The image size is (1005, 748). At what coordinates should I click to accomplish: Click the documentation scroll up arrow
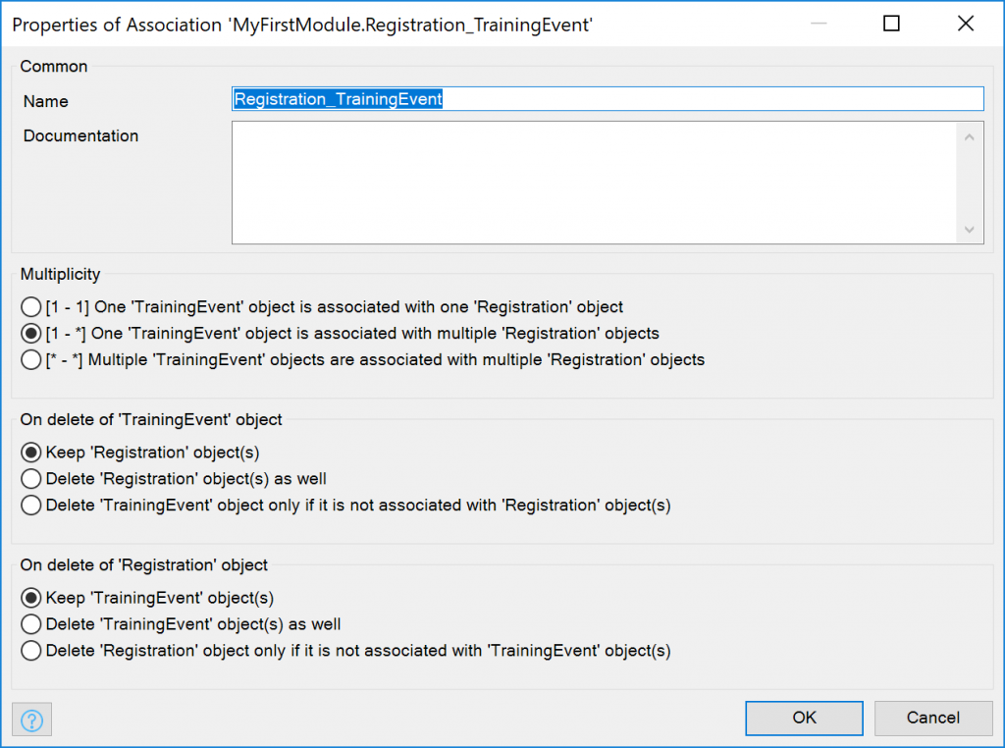click(x=969, y=137)
